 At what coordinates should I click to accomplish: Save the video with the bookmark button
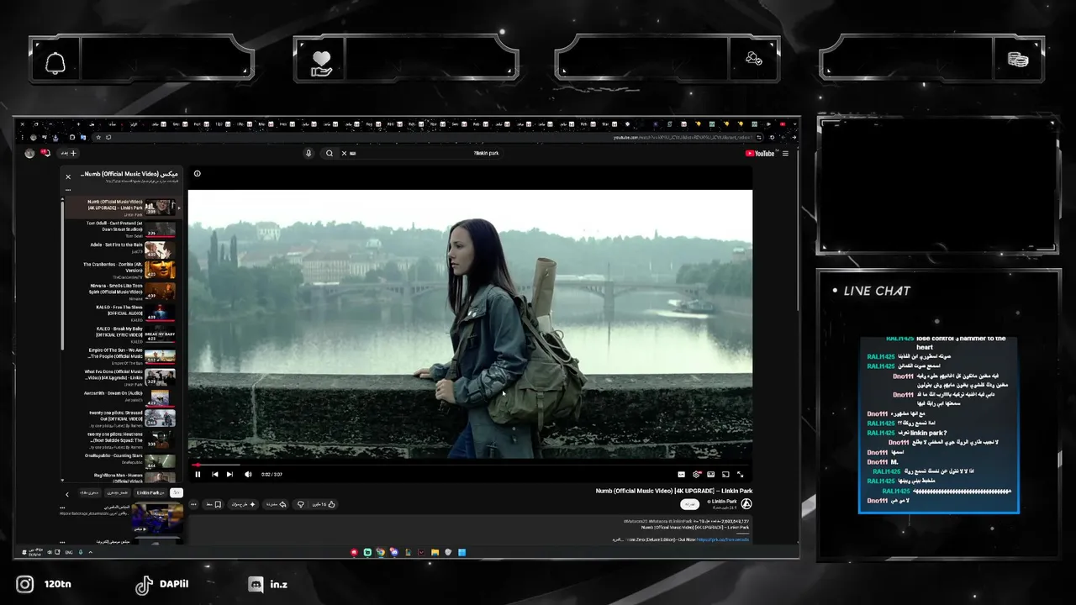[212, 504]
